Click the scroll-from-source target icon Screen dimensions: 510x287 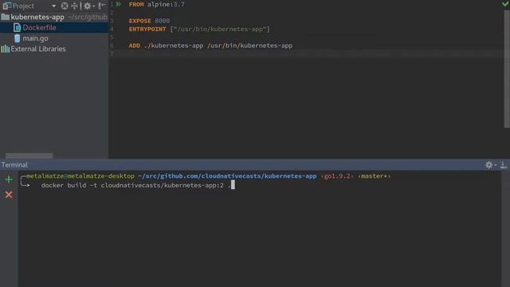(65, 6)
